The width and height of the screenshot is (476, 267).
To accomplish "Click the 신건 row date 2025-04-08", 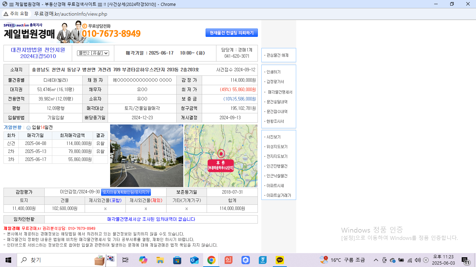I will point(36,143).
